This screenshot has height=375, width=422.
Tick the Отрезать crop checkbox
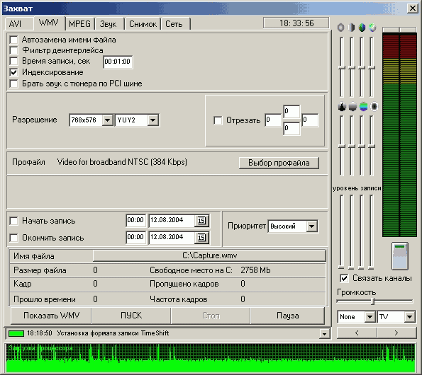[218, 120]
